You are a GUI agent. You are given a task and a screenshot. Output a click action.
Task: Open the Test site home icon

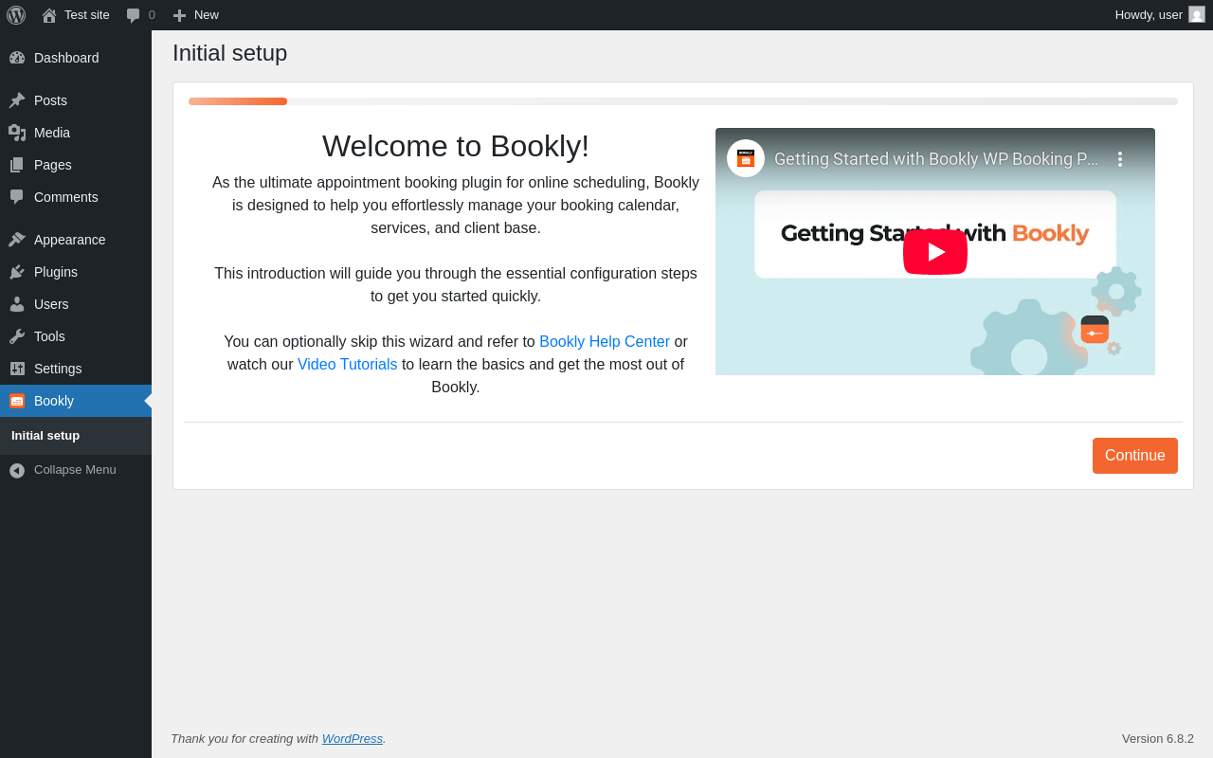click(x=49, y=15)
